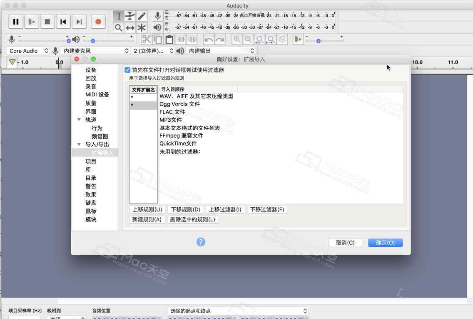This screenshot has width=473, height=319.
Task: Open help with question mark icon
Action: coord(201,242)
